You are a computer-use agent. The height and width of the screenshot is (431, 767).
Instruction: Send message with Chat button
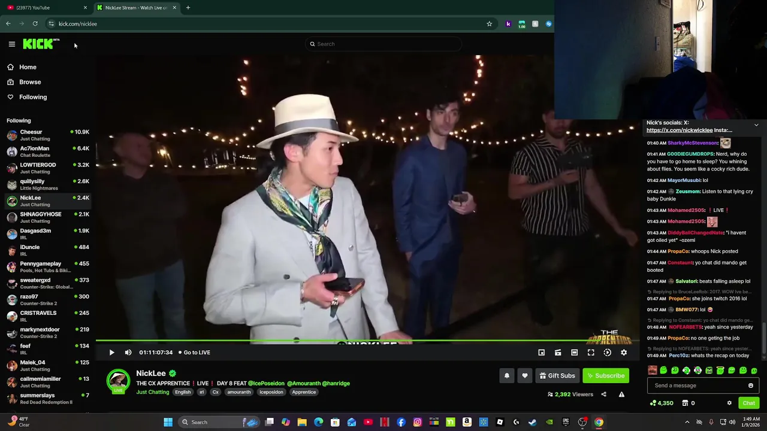748,403
